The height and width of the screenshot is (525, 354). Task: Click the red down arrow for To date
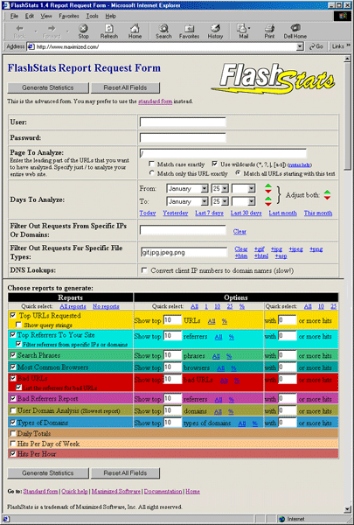(268, 204)
